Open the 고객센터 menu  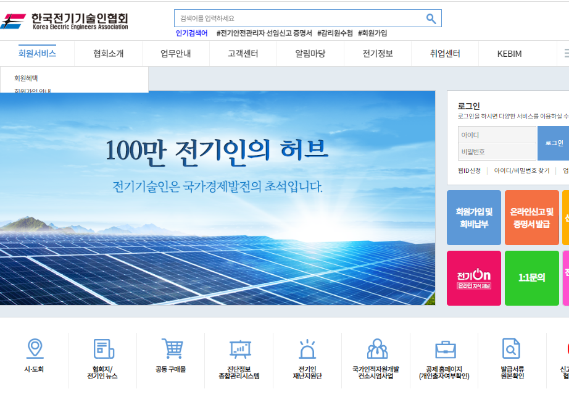click(x=243, y=54)
